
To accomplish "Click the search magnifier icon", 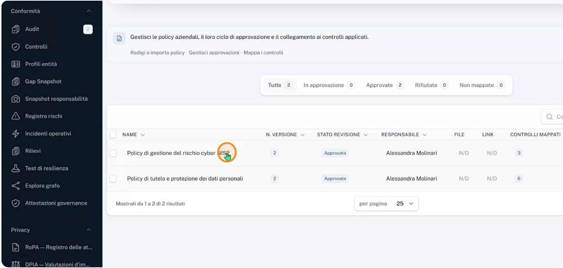I will (x=549, y=117).
